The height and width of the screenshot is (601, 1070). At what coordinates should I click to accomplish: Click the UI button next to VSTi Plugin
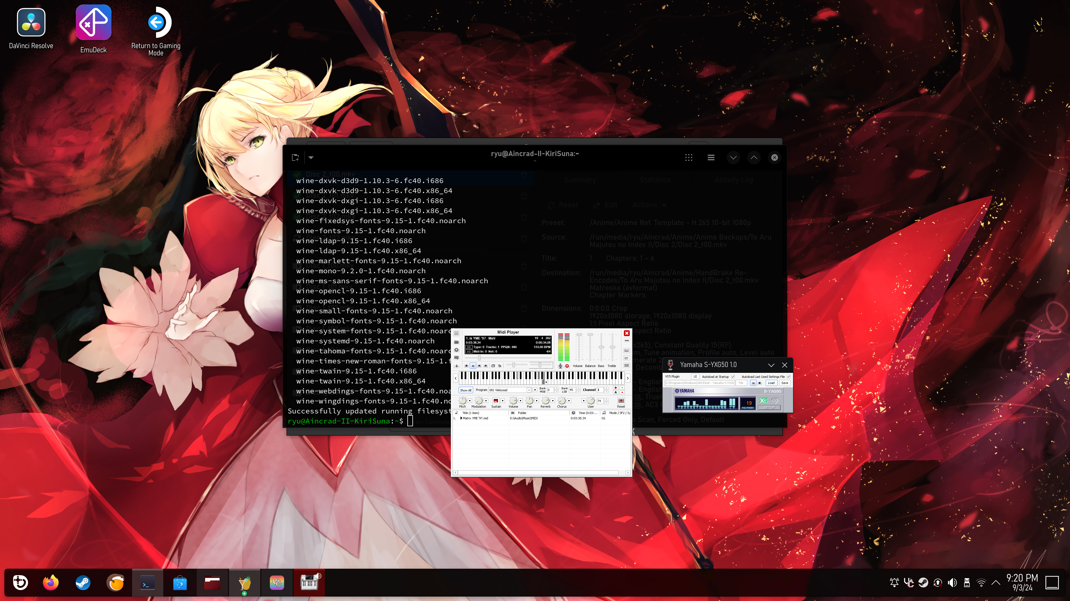point(695,377)
